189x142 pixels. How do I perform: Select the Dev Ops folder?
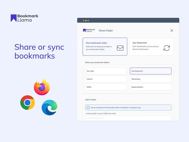pos(106,71)
